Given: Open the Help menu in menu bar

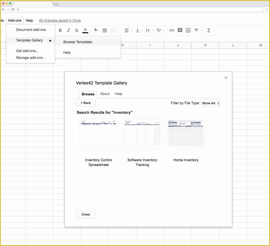Looking at the screenshot, I should coord(29,21).
